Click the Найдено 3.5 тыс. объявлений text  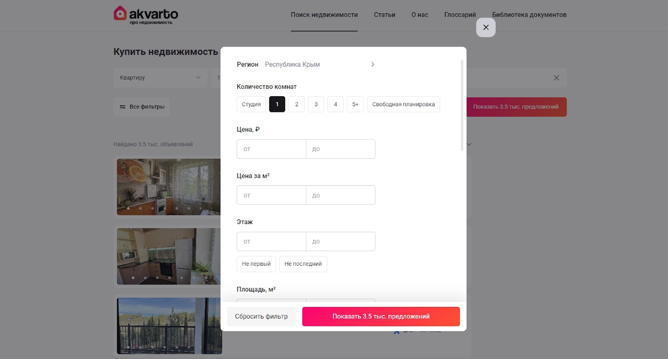pos(153,145)
